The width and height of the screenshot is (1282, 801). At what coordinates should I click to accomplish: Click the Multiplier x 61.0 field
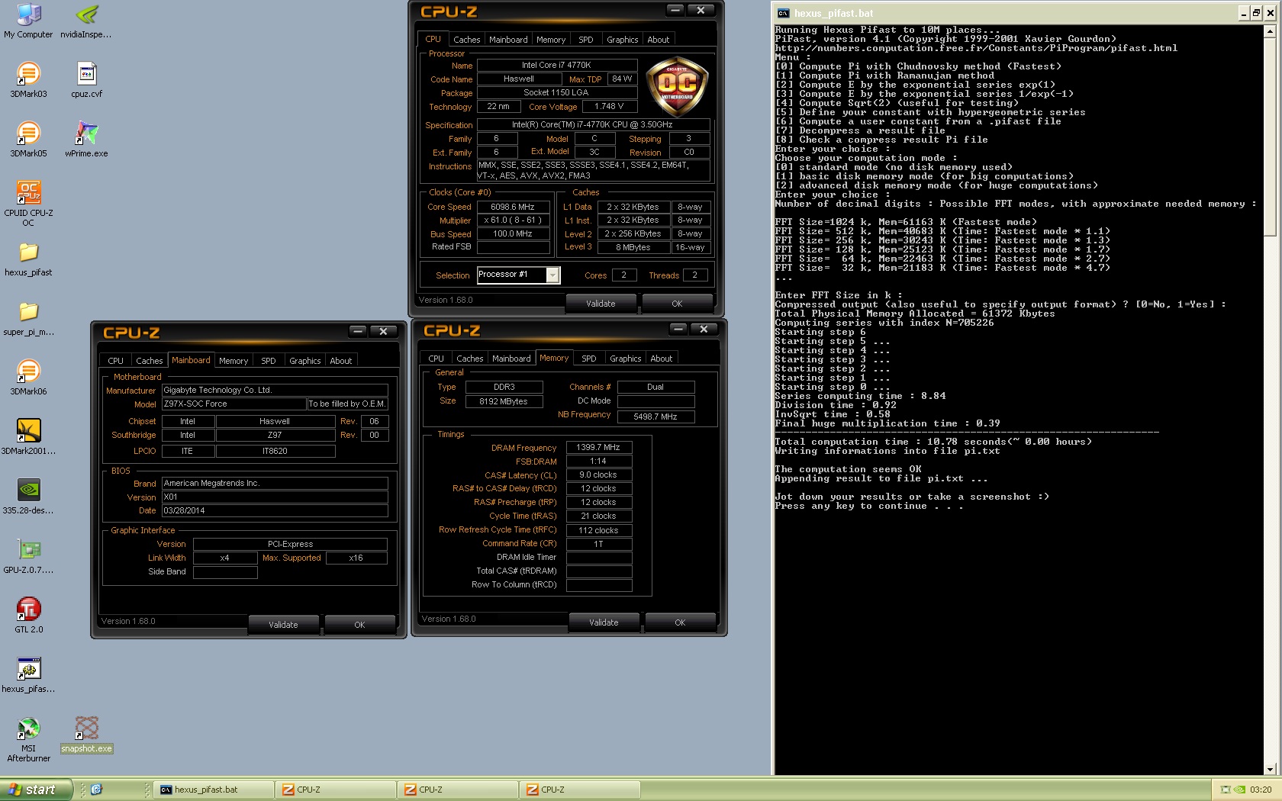click(513, 220)
